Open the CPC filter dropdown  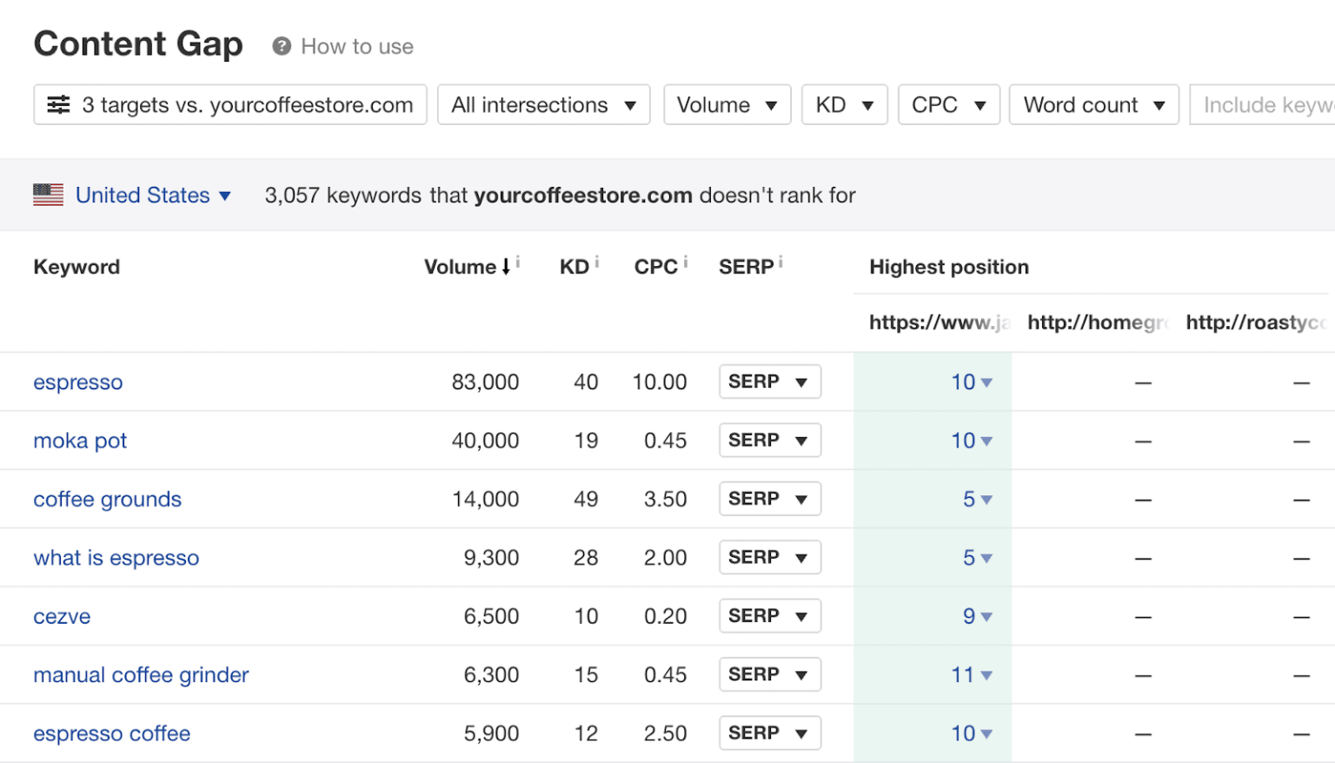(x=948, y=105)
